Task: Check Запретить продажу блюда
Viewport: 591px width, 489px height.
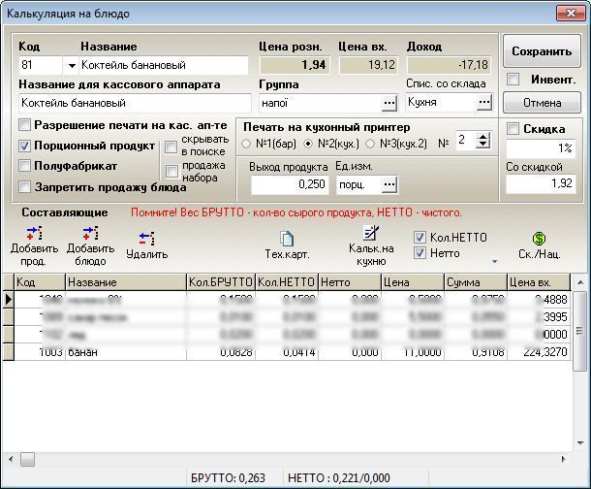Action: pos(24,186)
